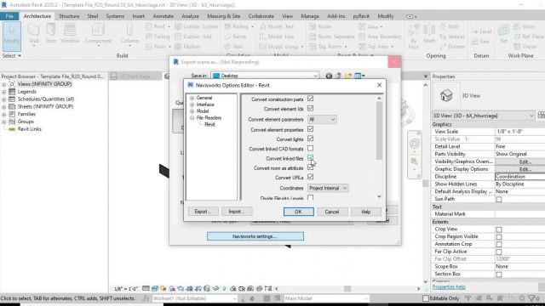545x306 pixels.
Task: Expand the Model options node
Action: point(192,111)
